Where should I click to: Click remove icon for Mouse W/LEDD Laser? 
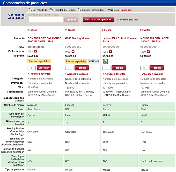(x=142, y=30)
